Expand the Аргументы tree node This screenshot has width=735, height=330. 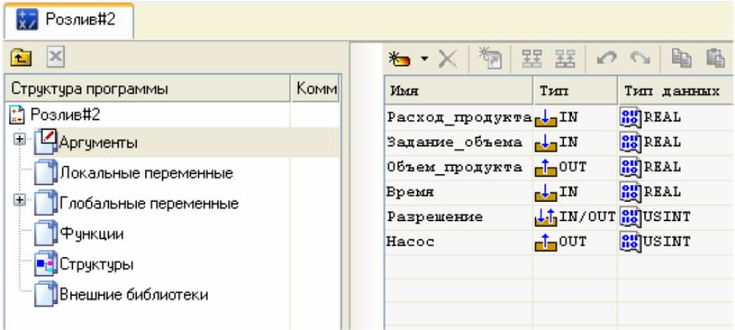pyautogui.click(x=19, y=140)
